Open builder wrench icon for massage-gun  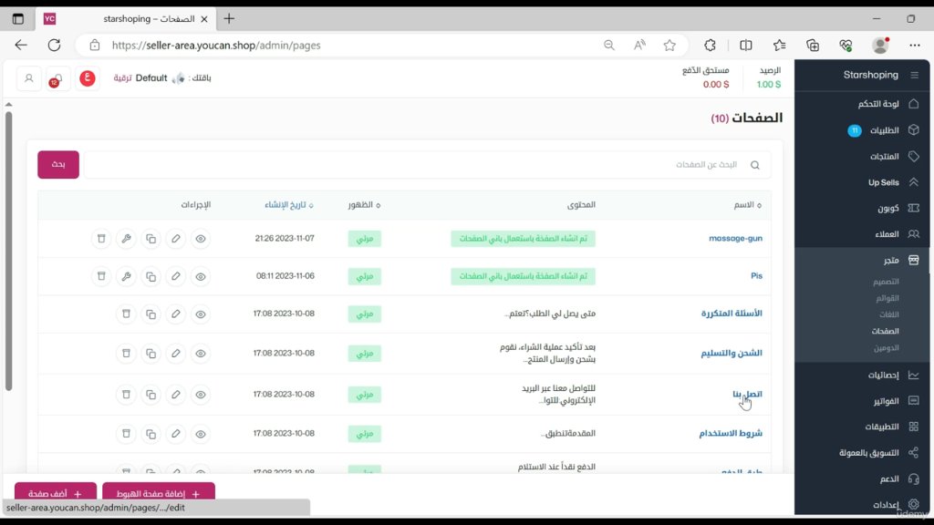click(x=126, y=239)
